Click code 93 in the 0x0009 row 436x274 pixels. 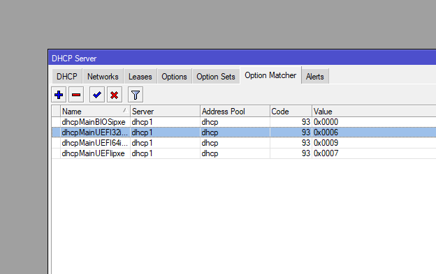pos(291,143)
